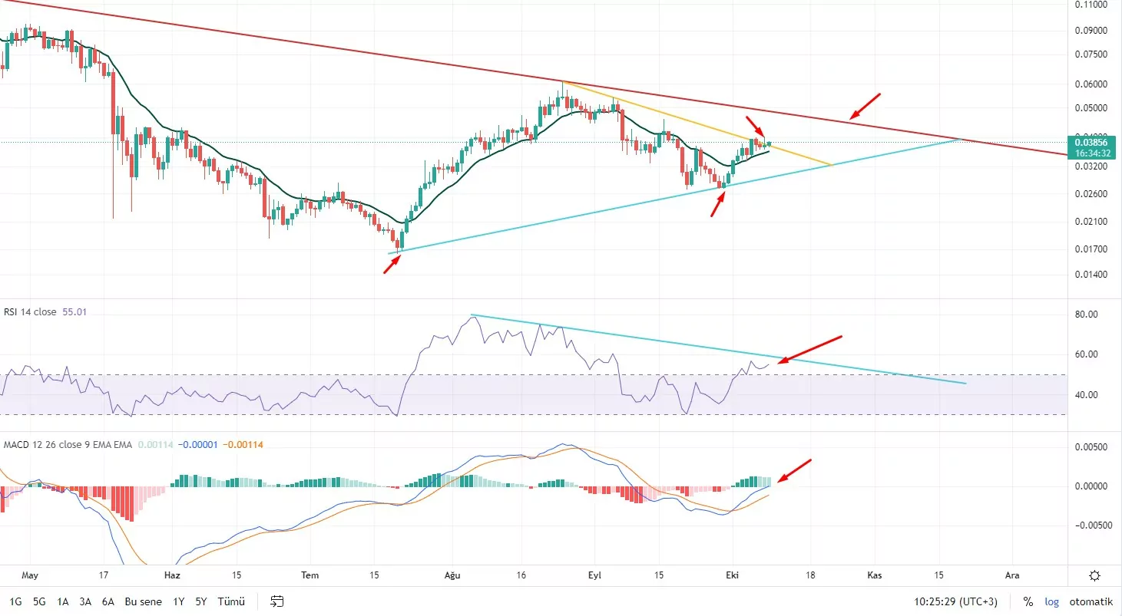The height and width of the screenshot is (616, 1122).
Task: Click the Kas label on time axis
Action: point(873,575)
